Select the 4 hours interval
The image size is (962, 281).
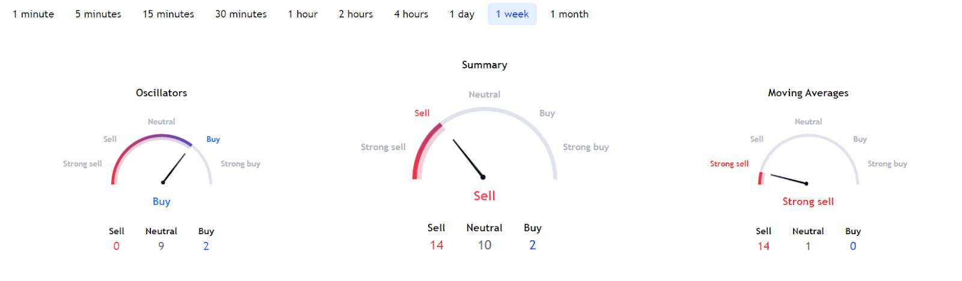[411, 14]
